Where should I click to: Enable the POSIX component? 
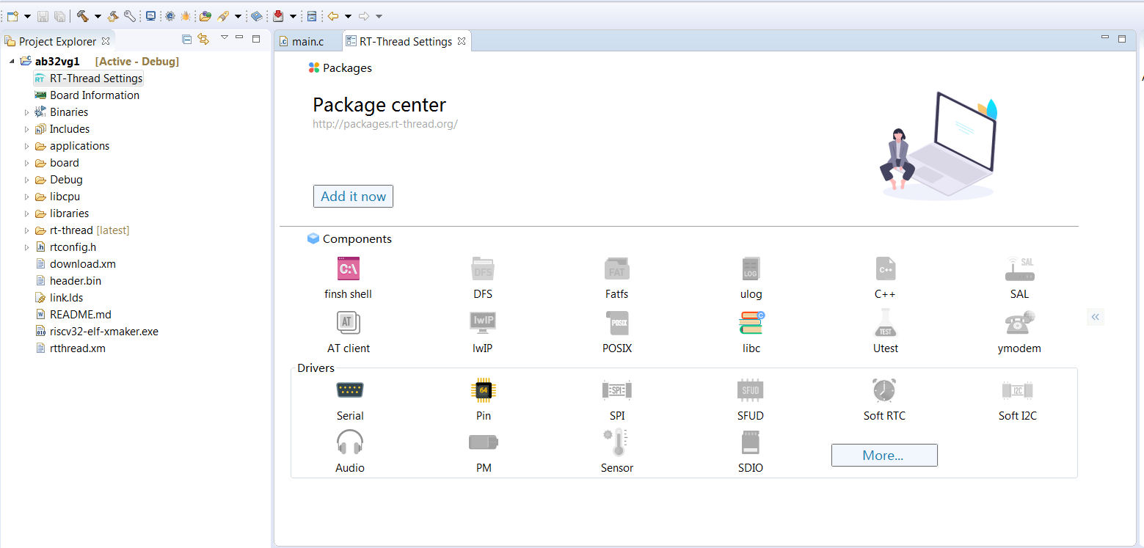tap(617, 323)
